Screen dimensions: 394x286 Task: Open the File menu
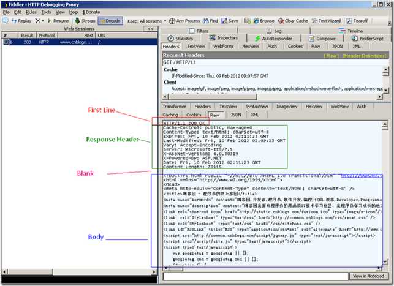(x=6, y=12)
